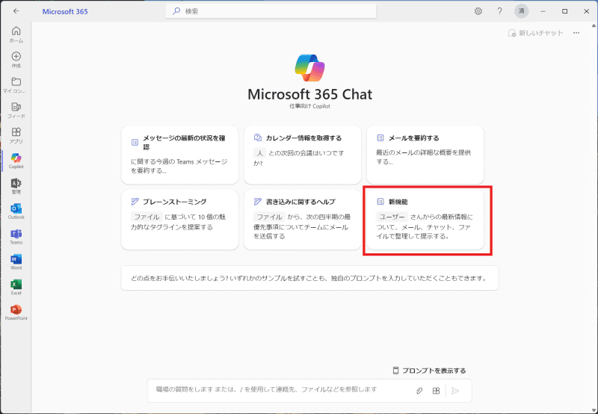
Task: Select the Copilot sidebar icon
Action: tap(16, 161)
